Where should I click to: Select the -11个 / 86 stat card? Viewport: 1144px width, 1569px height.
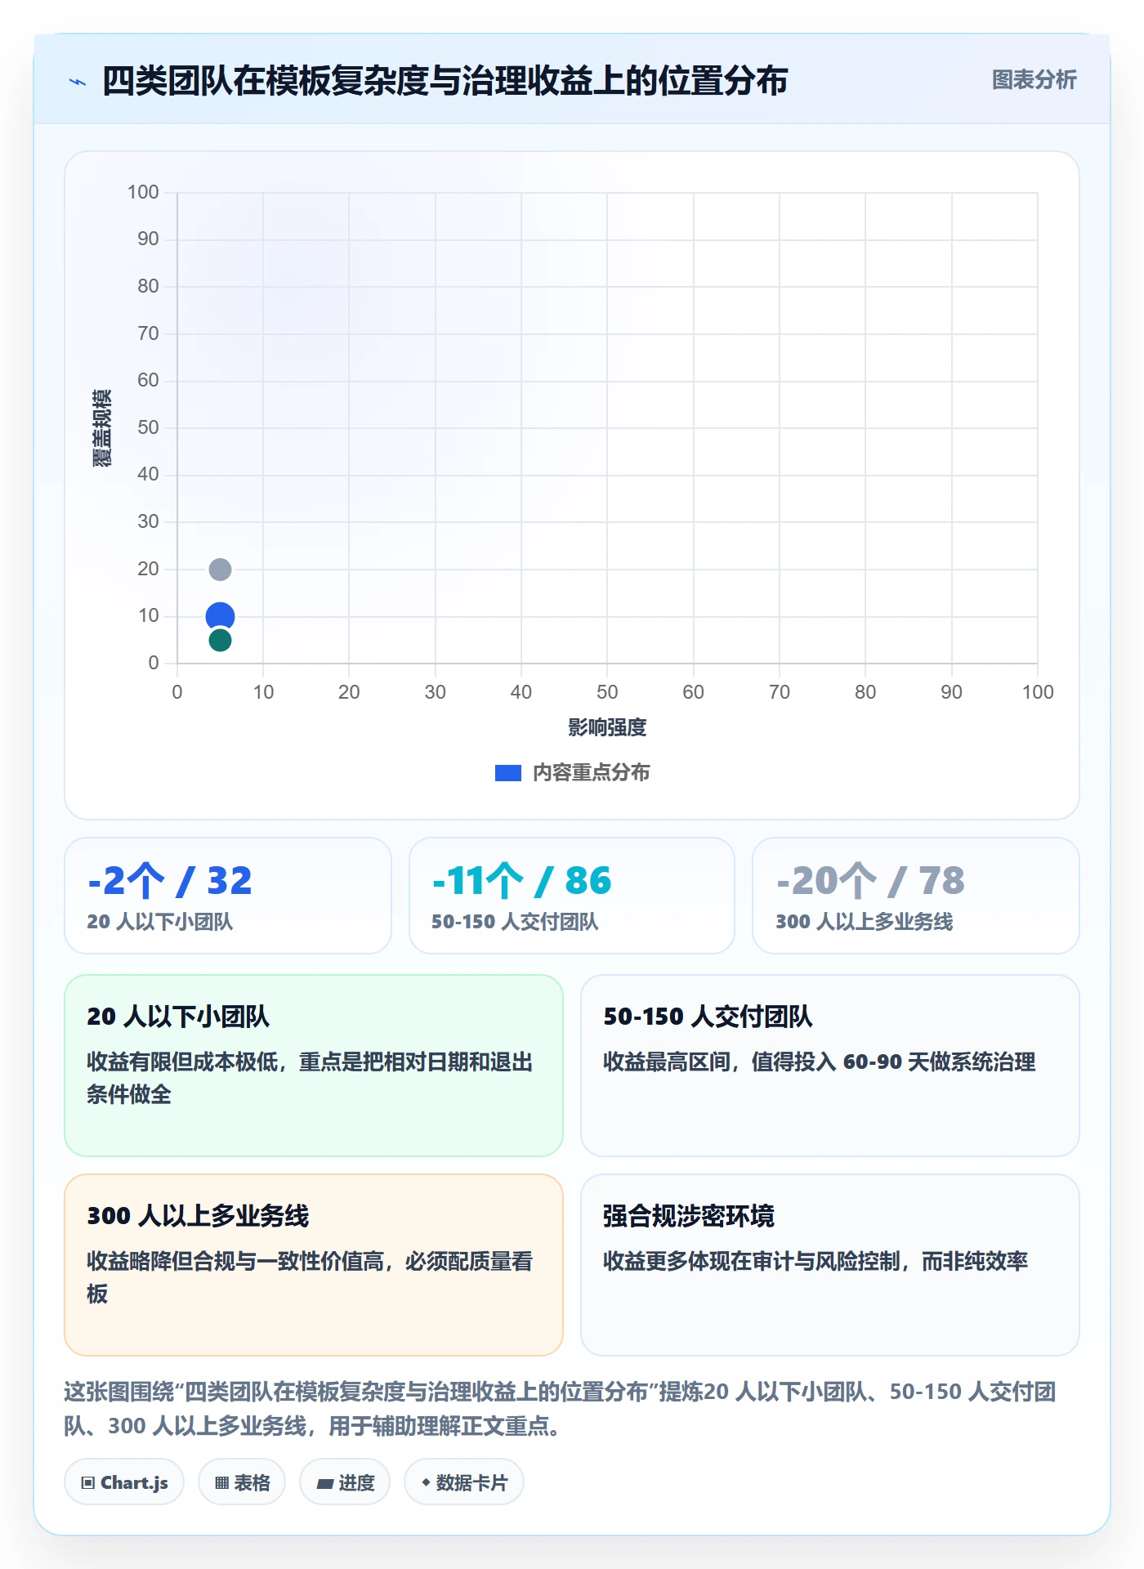(572, 896)
